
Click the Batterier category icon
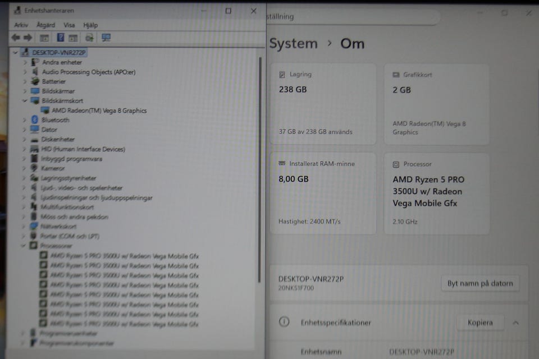35,81
